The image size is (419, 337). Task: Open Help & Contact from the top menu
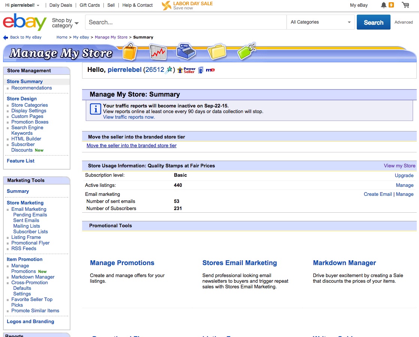click(136, 5)
